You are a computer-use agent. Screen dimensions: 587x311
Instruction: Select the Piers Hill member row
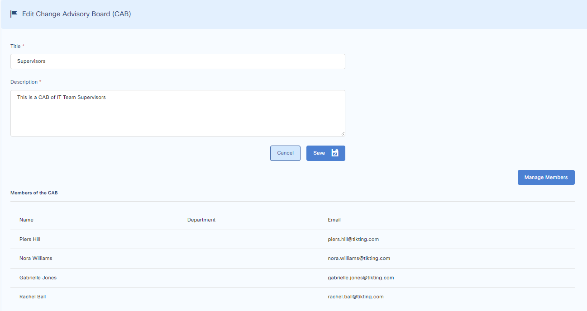click(x=30, y=239)
